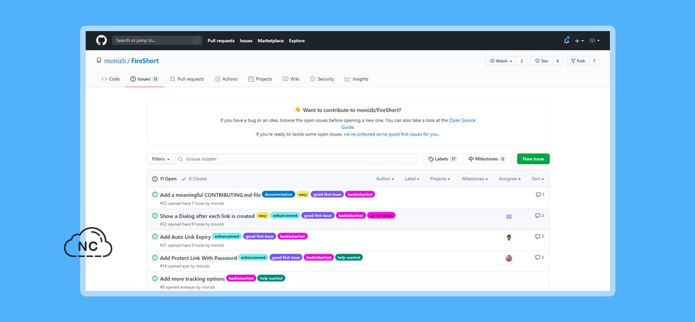View the stargazers count 8
695x322 pixels.
(558, 61)
